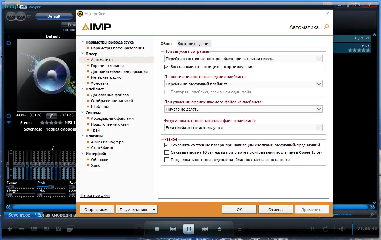Click the eject icon in playback bar

coord(220,229)
